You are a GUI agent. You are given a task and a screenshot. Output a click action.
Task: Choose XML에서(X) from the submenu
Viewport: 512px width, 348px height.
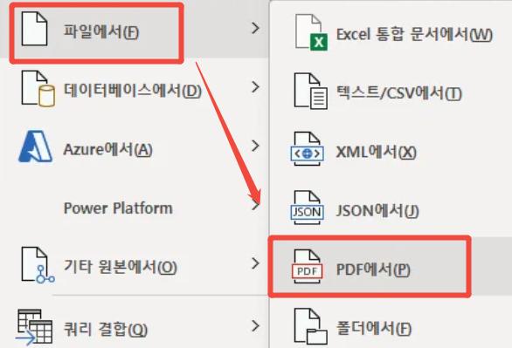pos(391,149)
